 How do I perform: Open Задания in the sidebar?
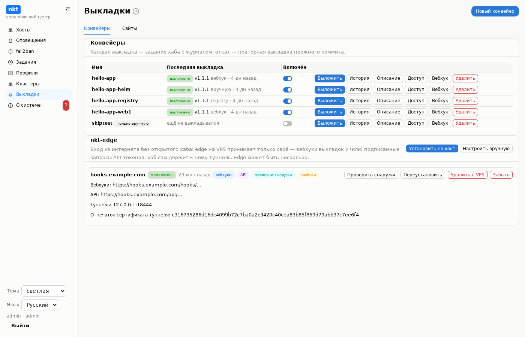(39, 62)
